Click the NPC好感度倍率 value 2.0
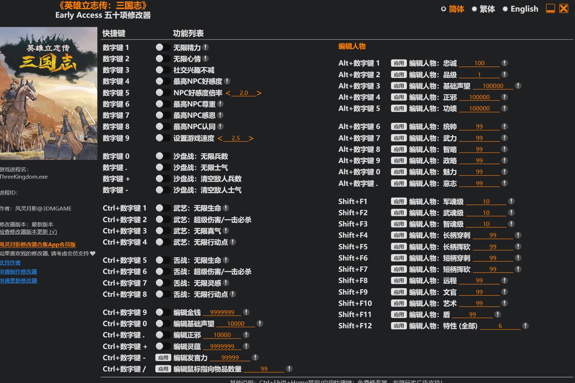The width and height of the screenshot is (575, 383). (x=244, y=93)
